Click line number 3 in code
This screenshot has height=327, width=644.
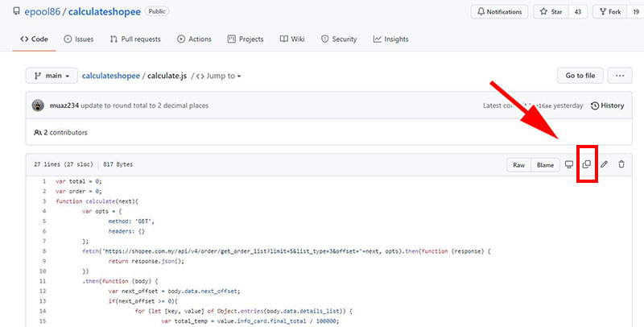point(44,201)
